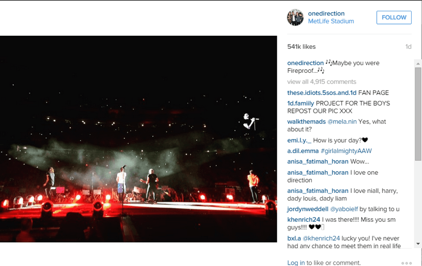Open bxl.a commenter profile
Screen dimensions: 422x266
pyautogui.click(x=294, y=238)
